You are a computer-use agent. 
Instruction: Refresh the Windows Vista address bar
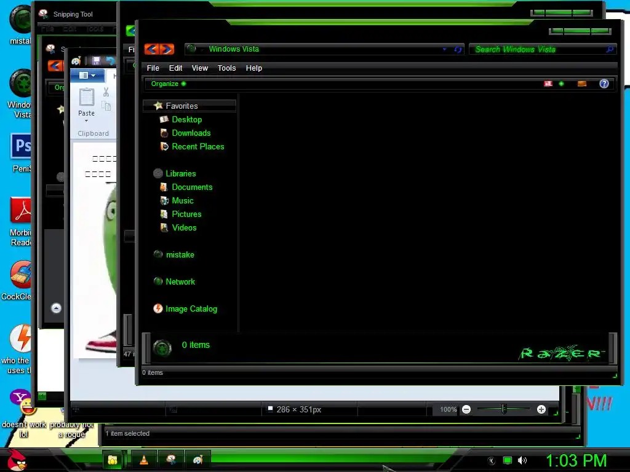coord(458,49)
